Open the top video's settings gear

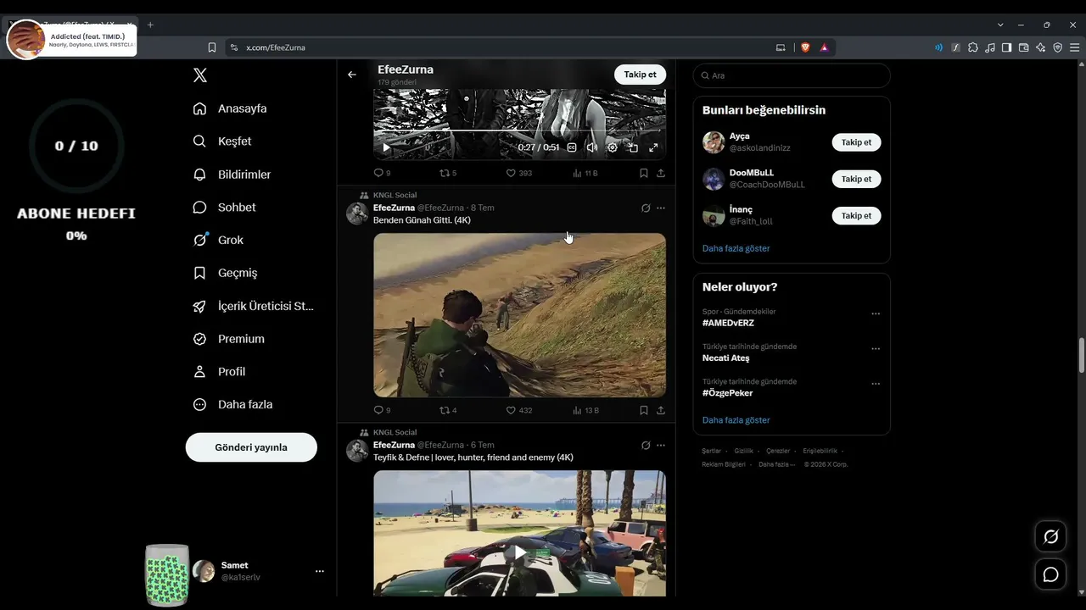tap(613, 147)
